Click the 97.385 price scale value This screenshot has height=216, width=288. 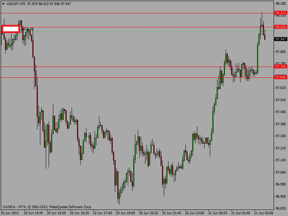pyautogui.click(x=281, y=124)
